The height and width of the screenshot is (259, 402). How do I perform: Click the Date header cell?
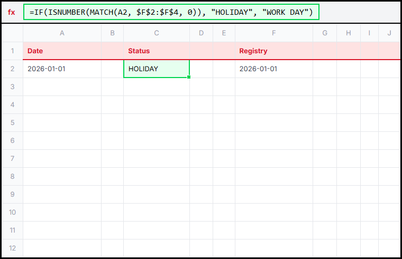pos(62,51)
